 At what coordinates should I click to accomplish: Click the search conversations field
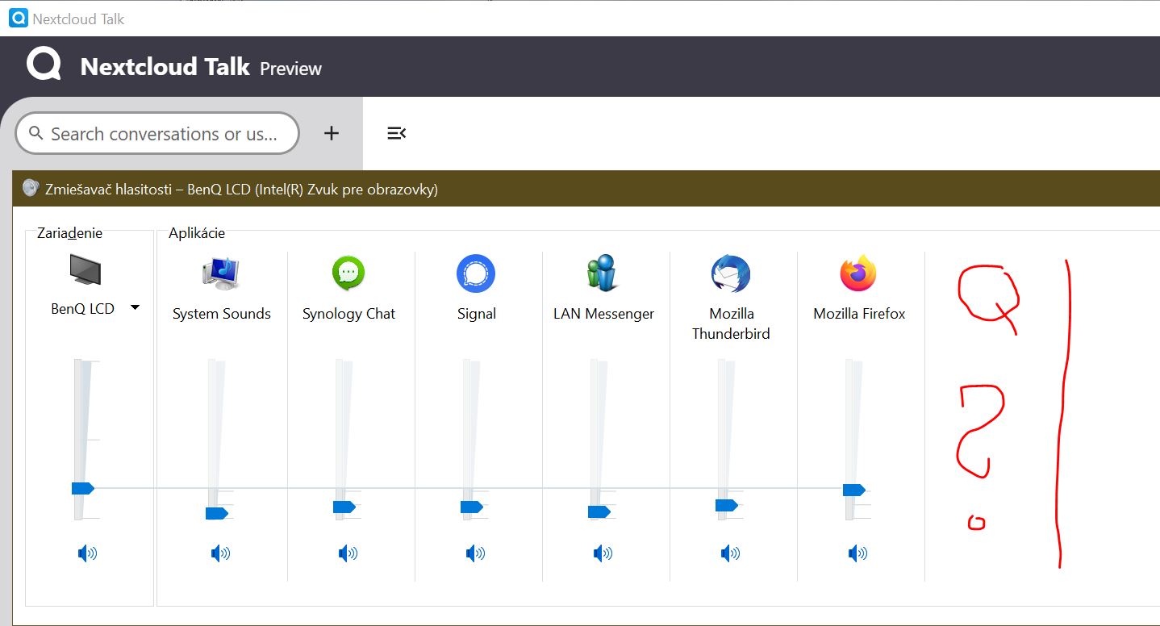pyautogui.click(x=157, y=133)
